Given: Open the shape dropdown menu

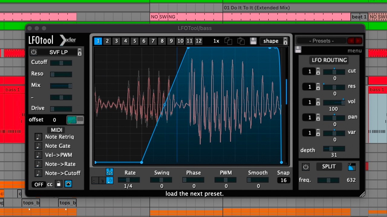Looking at the screenshot, I should (274, 41).
